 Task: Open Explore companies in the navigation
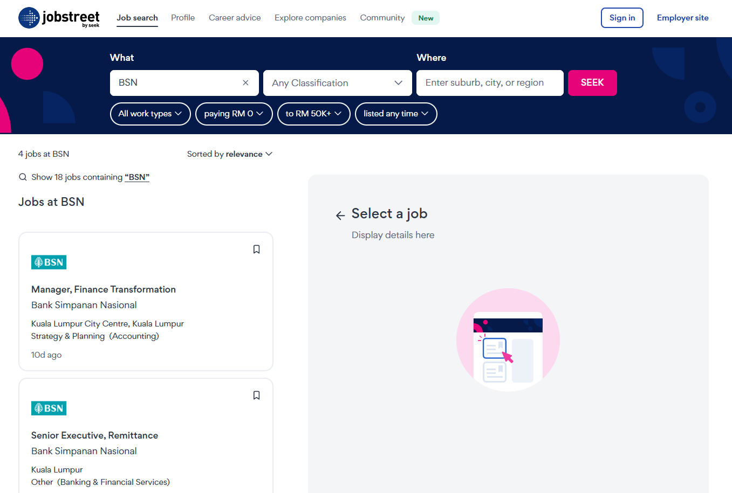[x=310, y=18]
